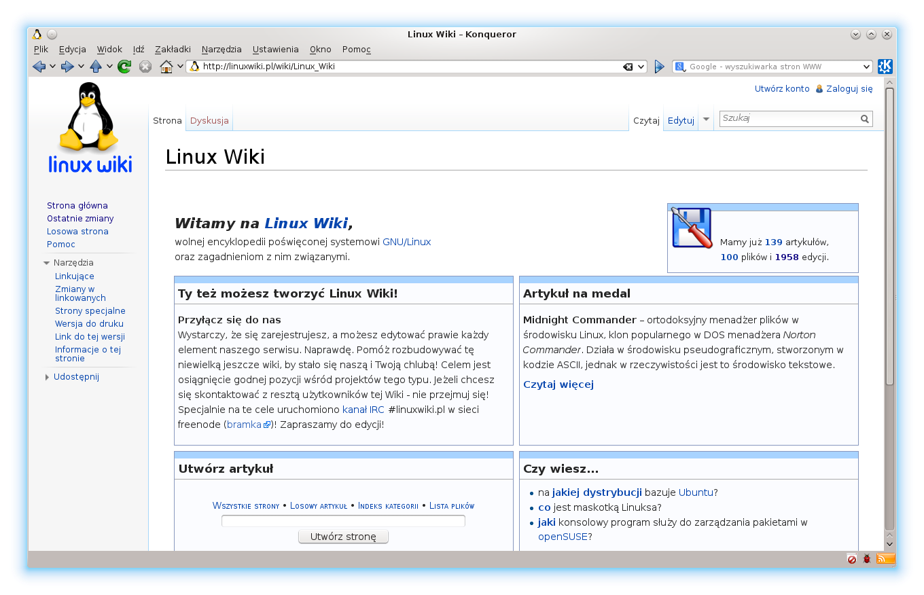The width and height of the screenshot is (924, 595).
Task: Click the KDE gear throbber icon
Action: click(x=885, y=67)
